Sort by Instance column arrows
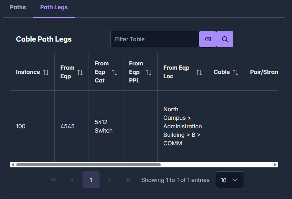 point(46,72)
